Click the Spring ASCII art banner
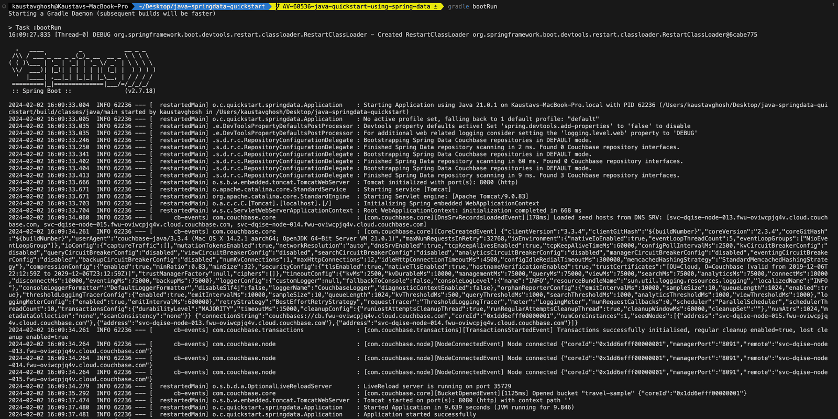The width and height of the screenshot is (838, 419). pos(82,69)
